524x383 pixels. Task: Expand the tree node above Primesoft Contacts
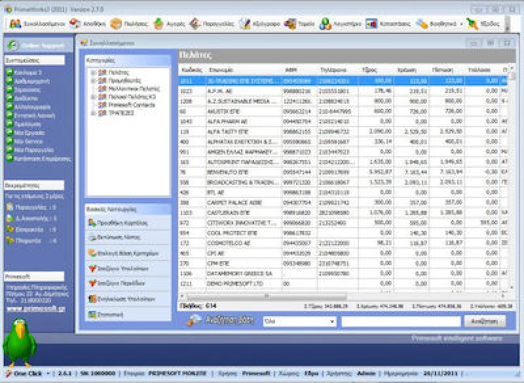pos(94,97)
